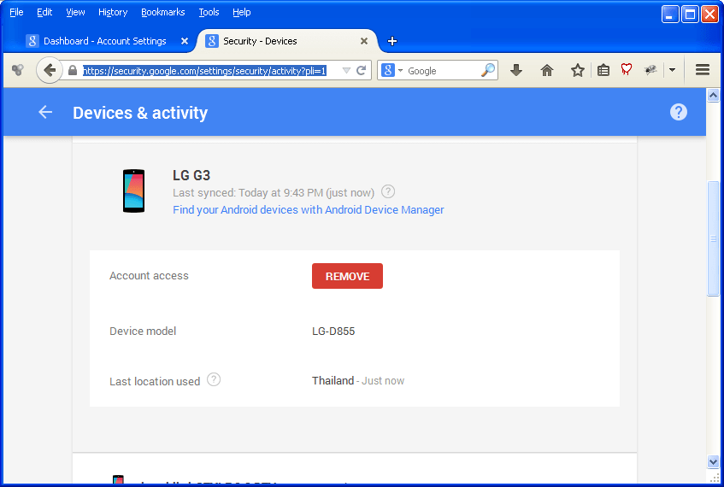
Task: Click the LG G3 device heading
Action: click(191, 175)
